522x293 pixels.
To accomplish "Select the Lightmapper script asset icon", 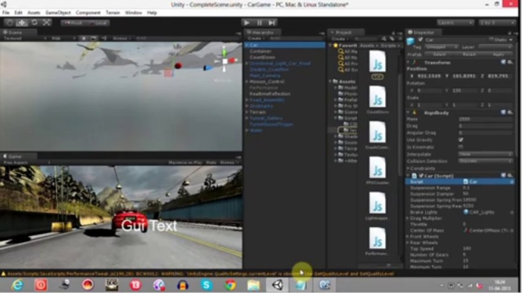I will pyautogui.click(x=378, y=203).
